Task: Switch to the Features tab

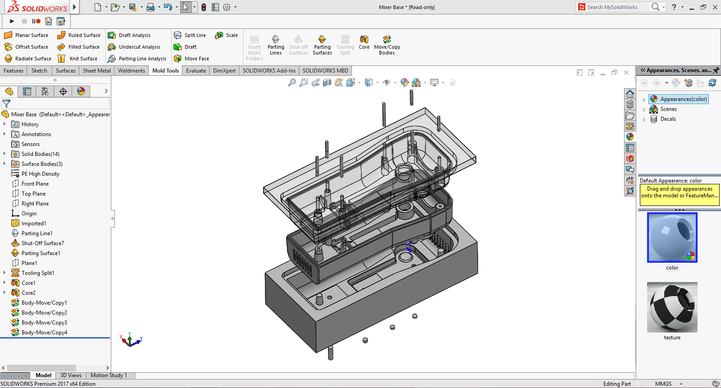Action: 14,71
